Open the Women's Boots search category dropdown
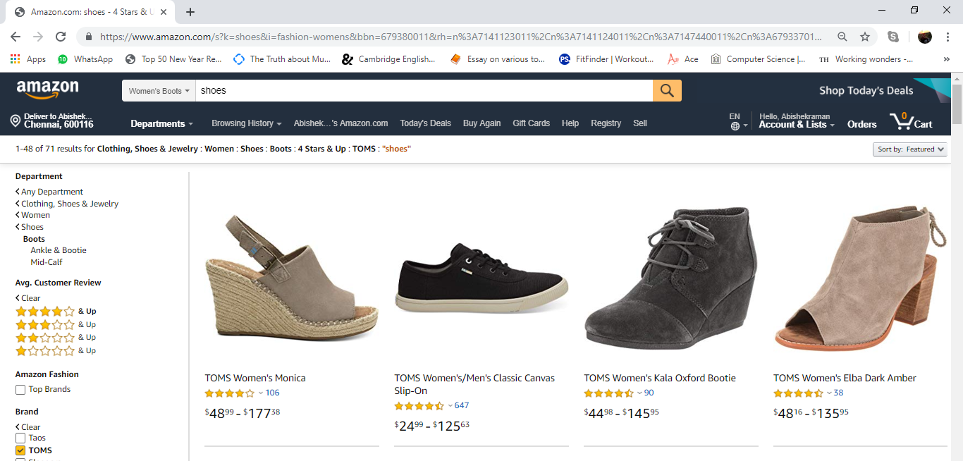The height and width of the screenshot is (461, 963). (x=159, y=91)
